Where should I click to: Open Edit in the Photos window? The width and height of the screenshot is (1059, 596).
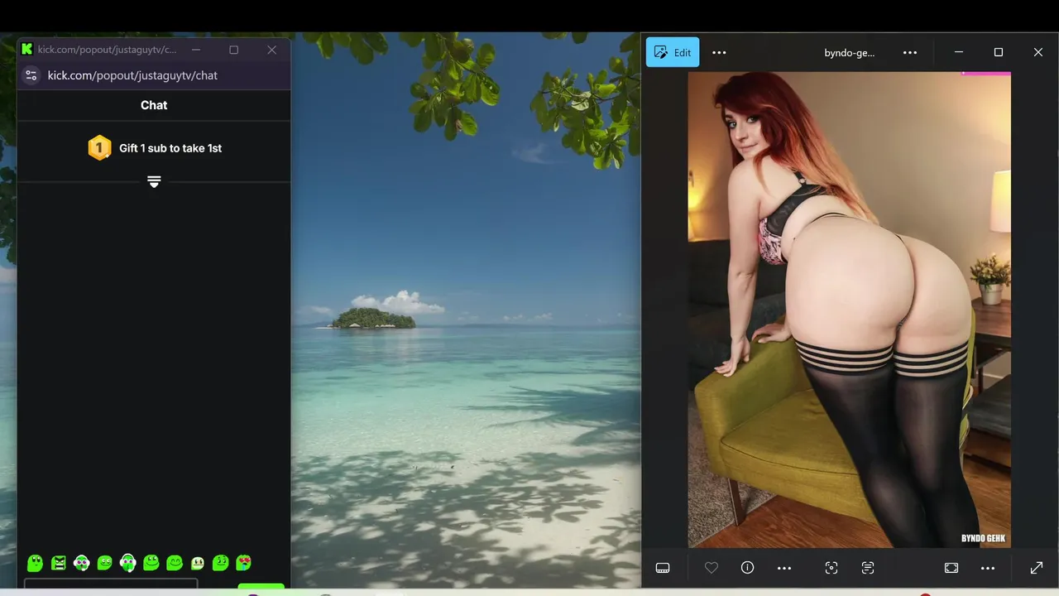tap(673, 52)
